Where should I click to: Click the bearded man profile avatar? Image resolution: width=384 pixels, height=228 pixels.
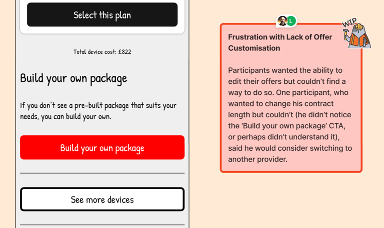point(282,21)
